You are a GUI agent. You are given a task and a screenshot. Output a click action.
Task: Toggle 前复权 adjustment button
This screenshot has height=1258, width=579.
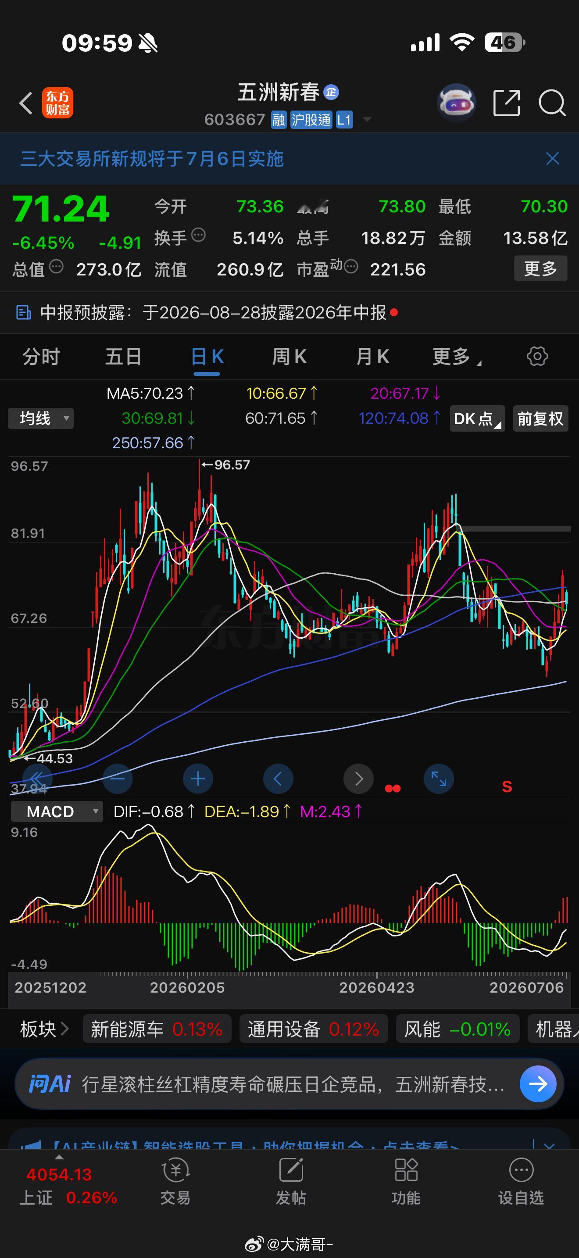coord(540,418)
